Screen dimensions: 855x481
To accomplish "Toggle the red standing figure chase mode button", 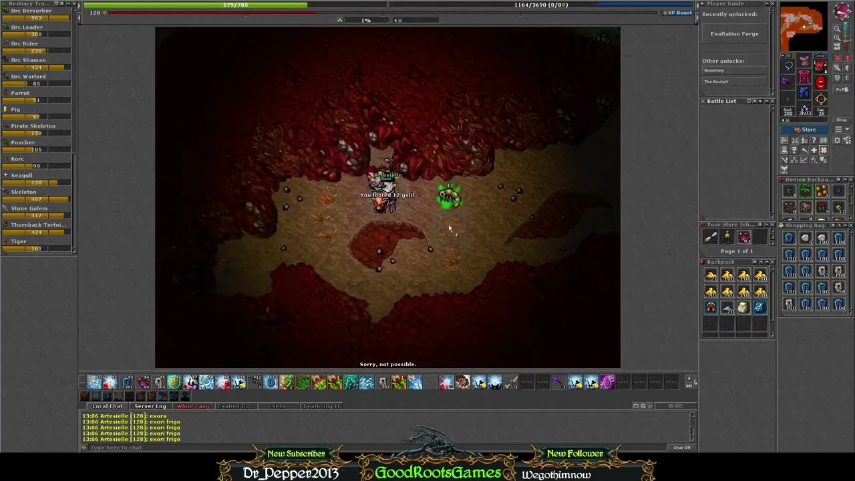I will [x=847, y=58].
